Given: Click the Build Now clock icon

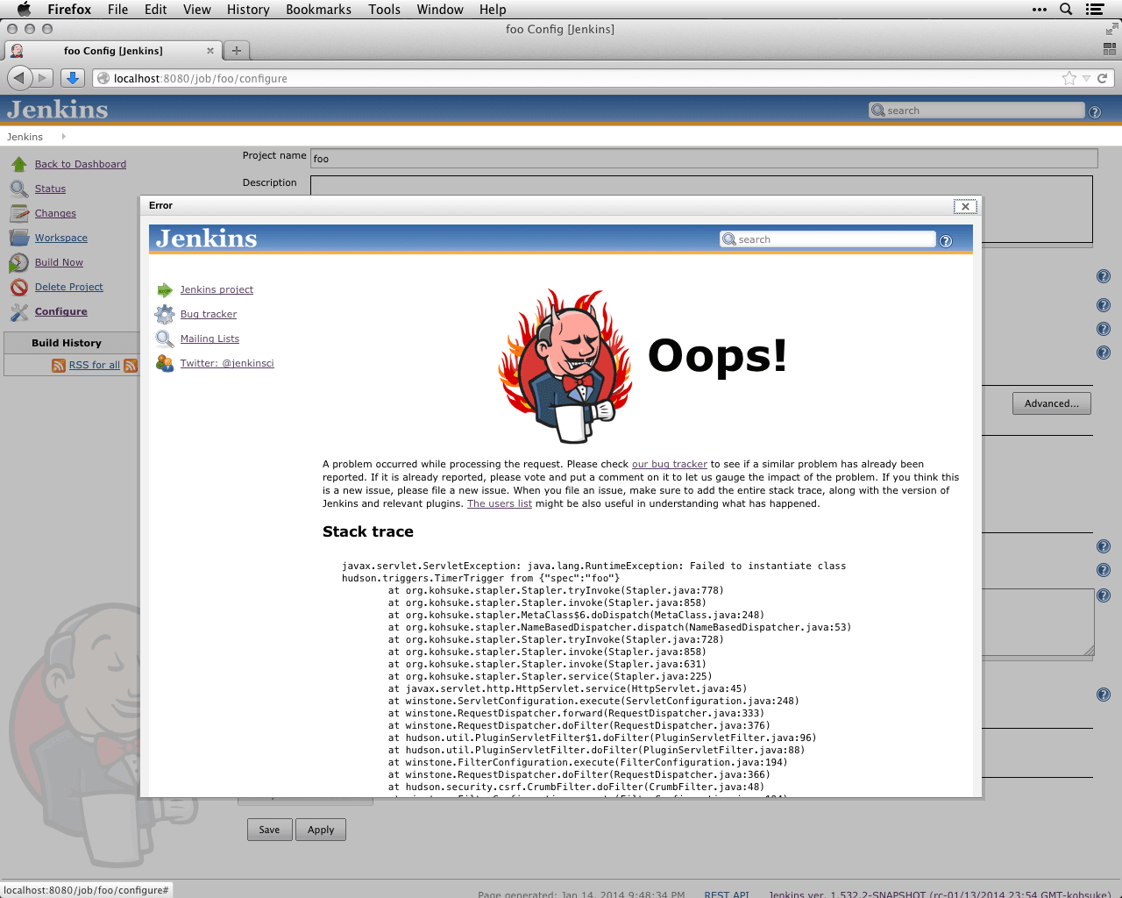Looking at the screenshot, I should click(19, 262).
